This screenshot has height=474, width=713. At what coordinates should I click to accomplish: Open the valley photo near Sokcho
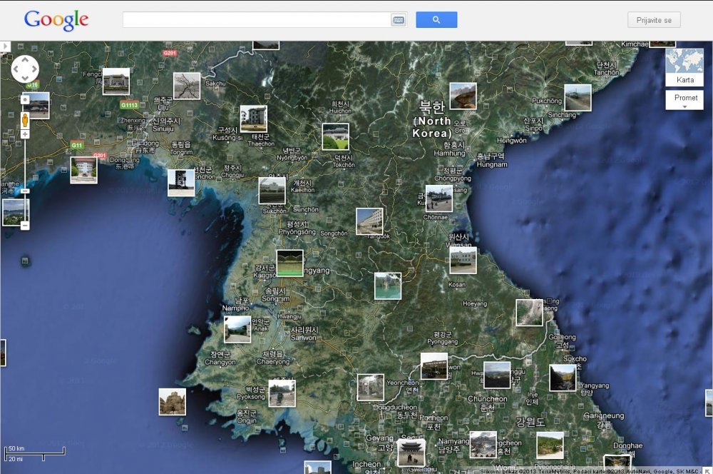(563, 378)
